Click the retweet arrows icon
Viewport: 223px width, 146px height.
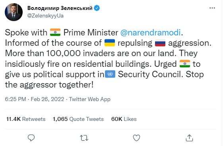point(84,138)
